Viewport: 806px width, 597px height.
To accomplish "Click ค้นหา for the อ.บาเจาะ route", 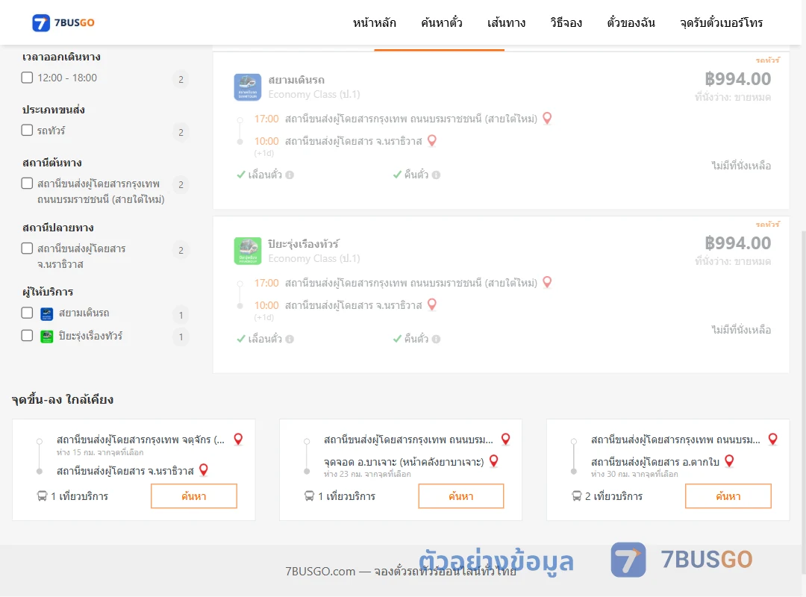I will [x=461, y=496].
